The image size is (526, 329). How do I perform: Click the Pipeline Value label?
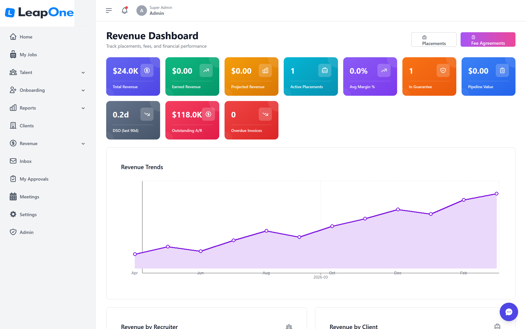481,87
